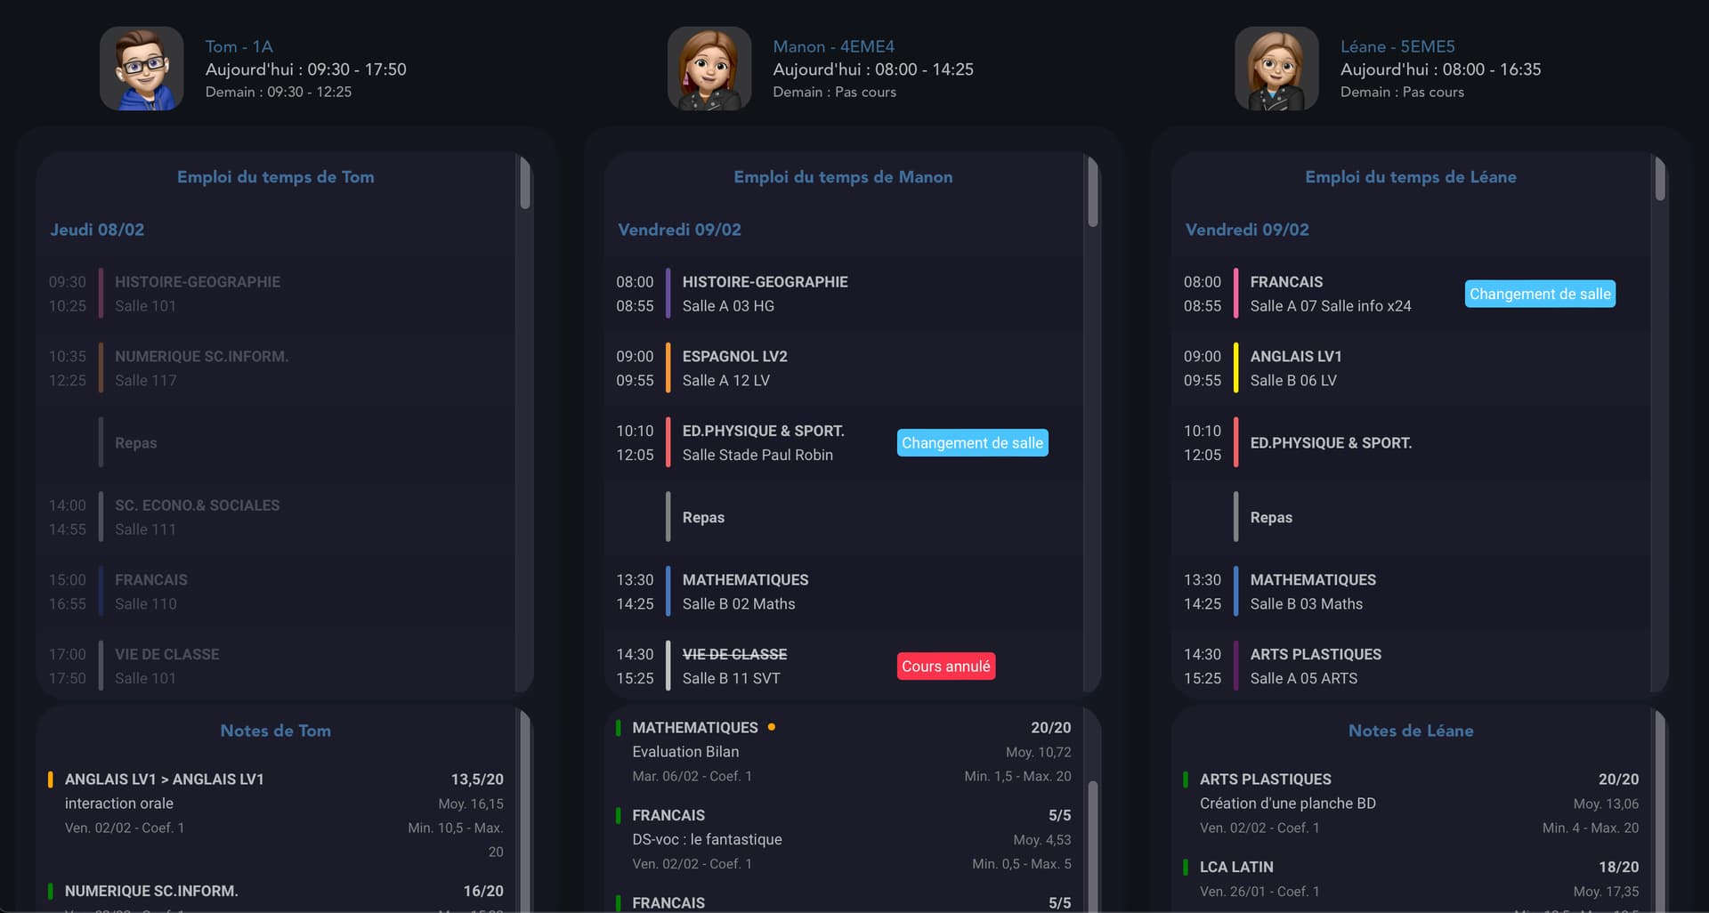Image resolution: width=1709 pixels, height=913 pixels.
Task: Click the orange new-grade dot beside MATHEMATIQUES
Action: (771, 727)
